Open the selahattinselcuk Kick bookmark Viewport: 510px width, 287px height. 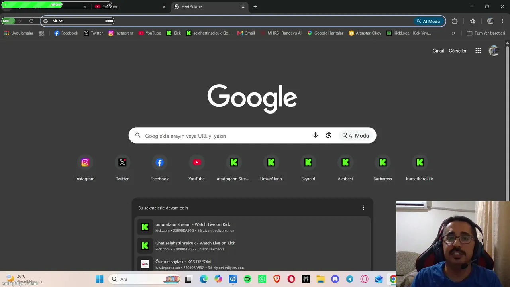208,33
